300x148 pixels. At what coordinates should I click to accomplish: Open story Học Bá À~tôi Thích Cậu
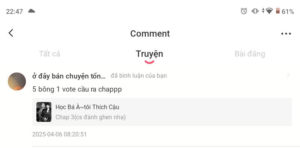pyautogui.click(x=87, y=107)
